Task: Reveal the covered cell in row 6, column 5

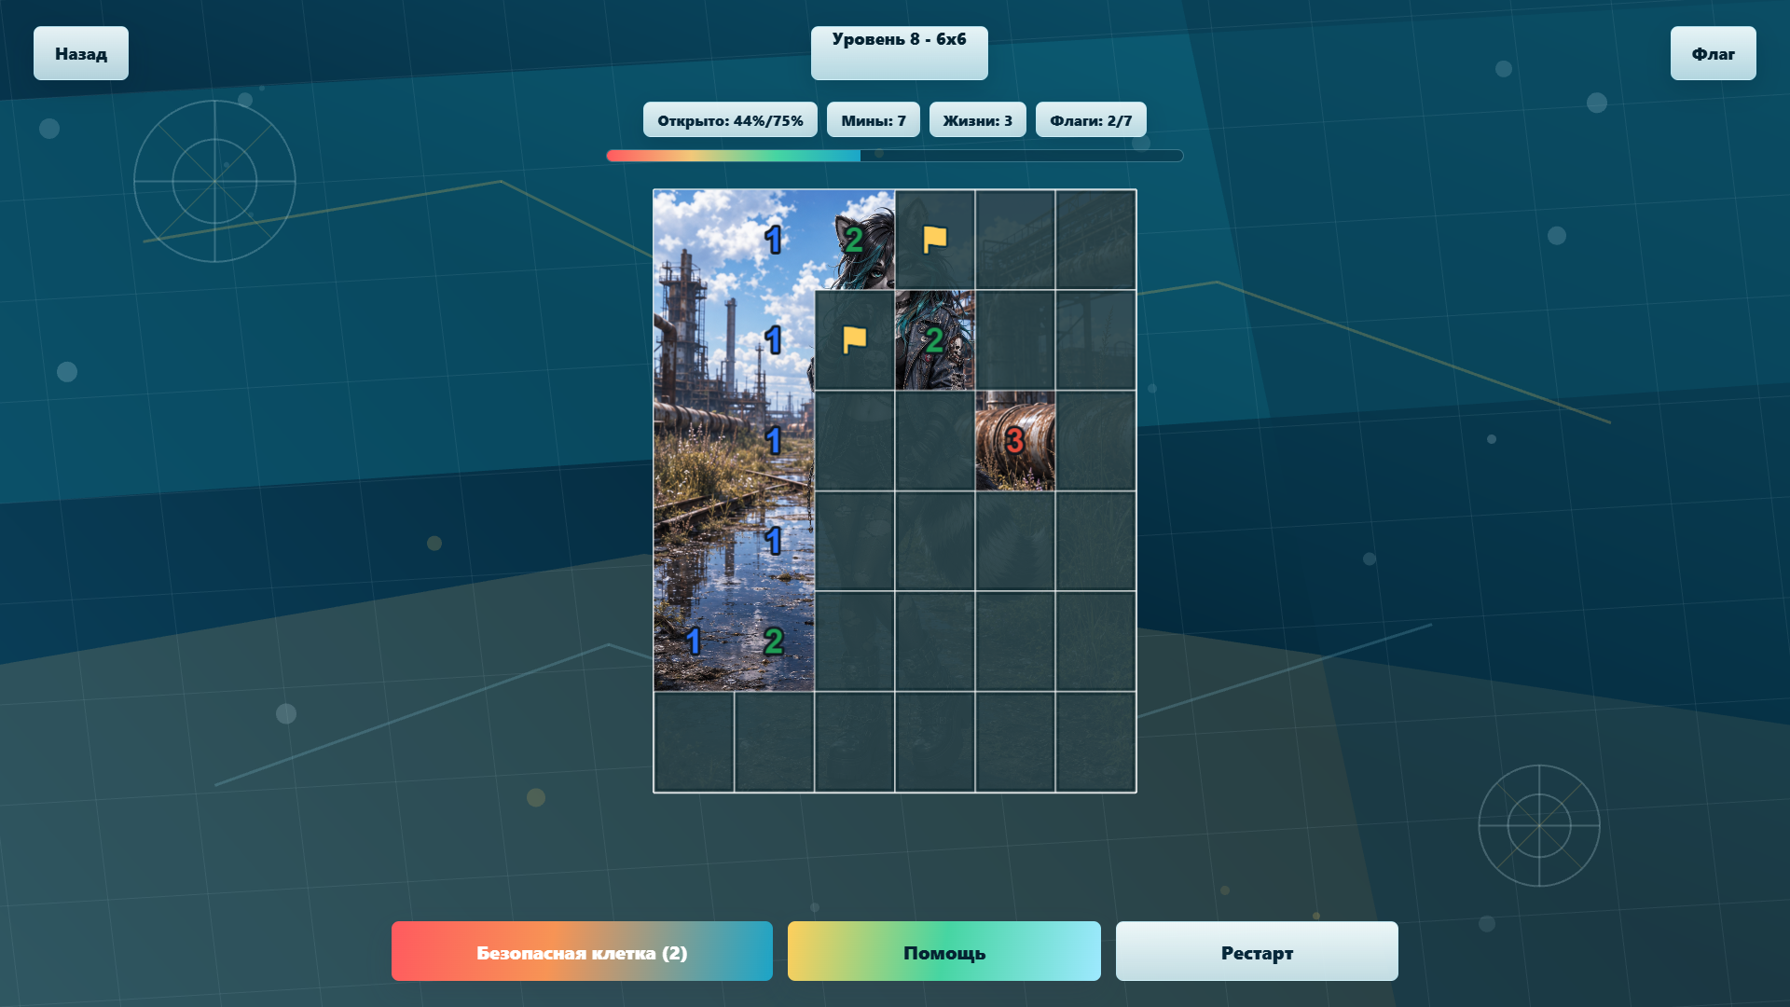Action: pyautogui.click(x=1015, y=742)
